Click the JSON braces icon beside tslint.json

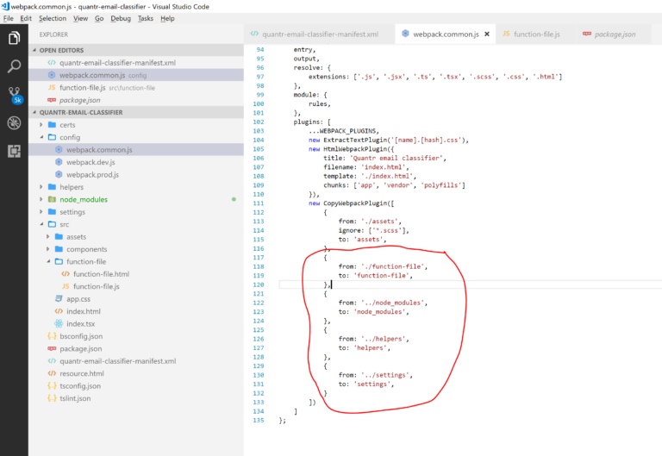coord(52,398)
